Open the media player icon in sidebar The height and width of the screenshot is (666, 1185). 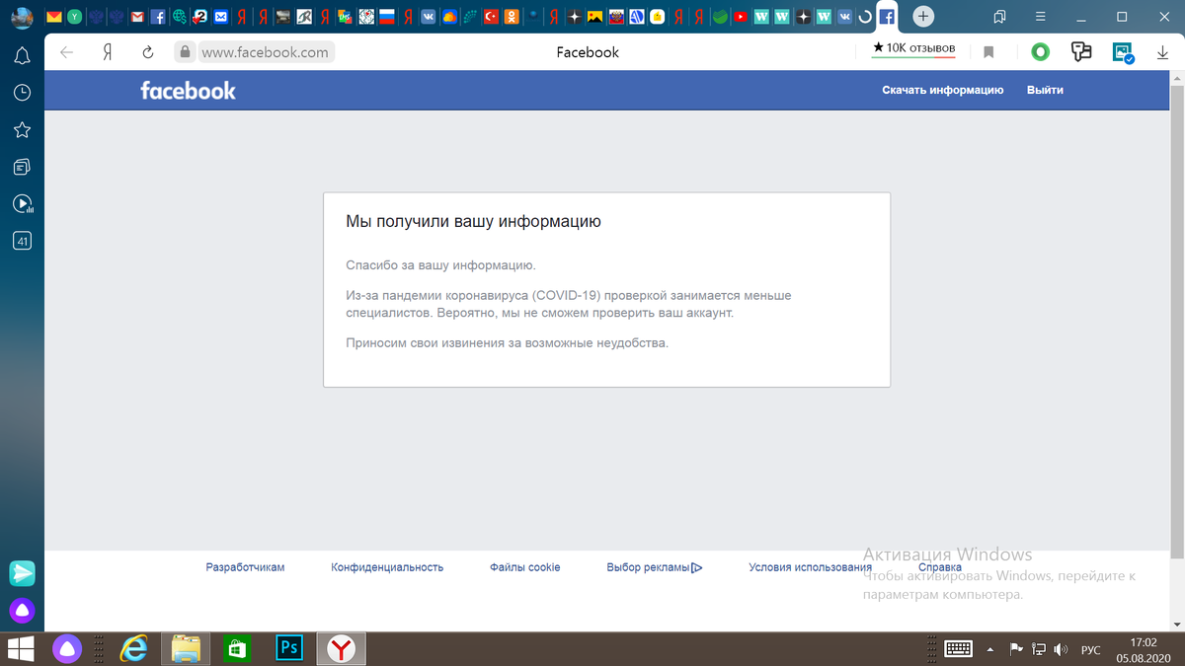(22, 204)
